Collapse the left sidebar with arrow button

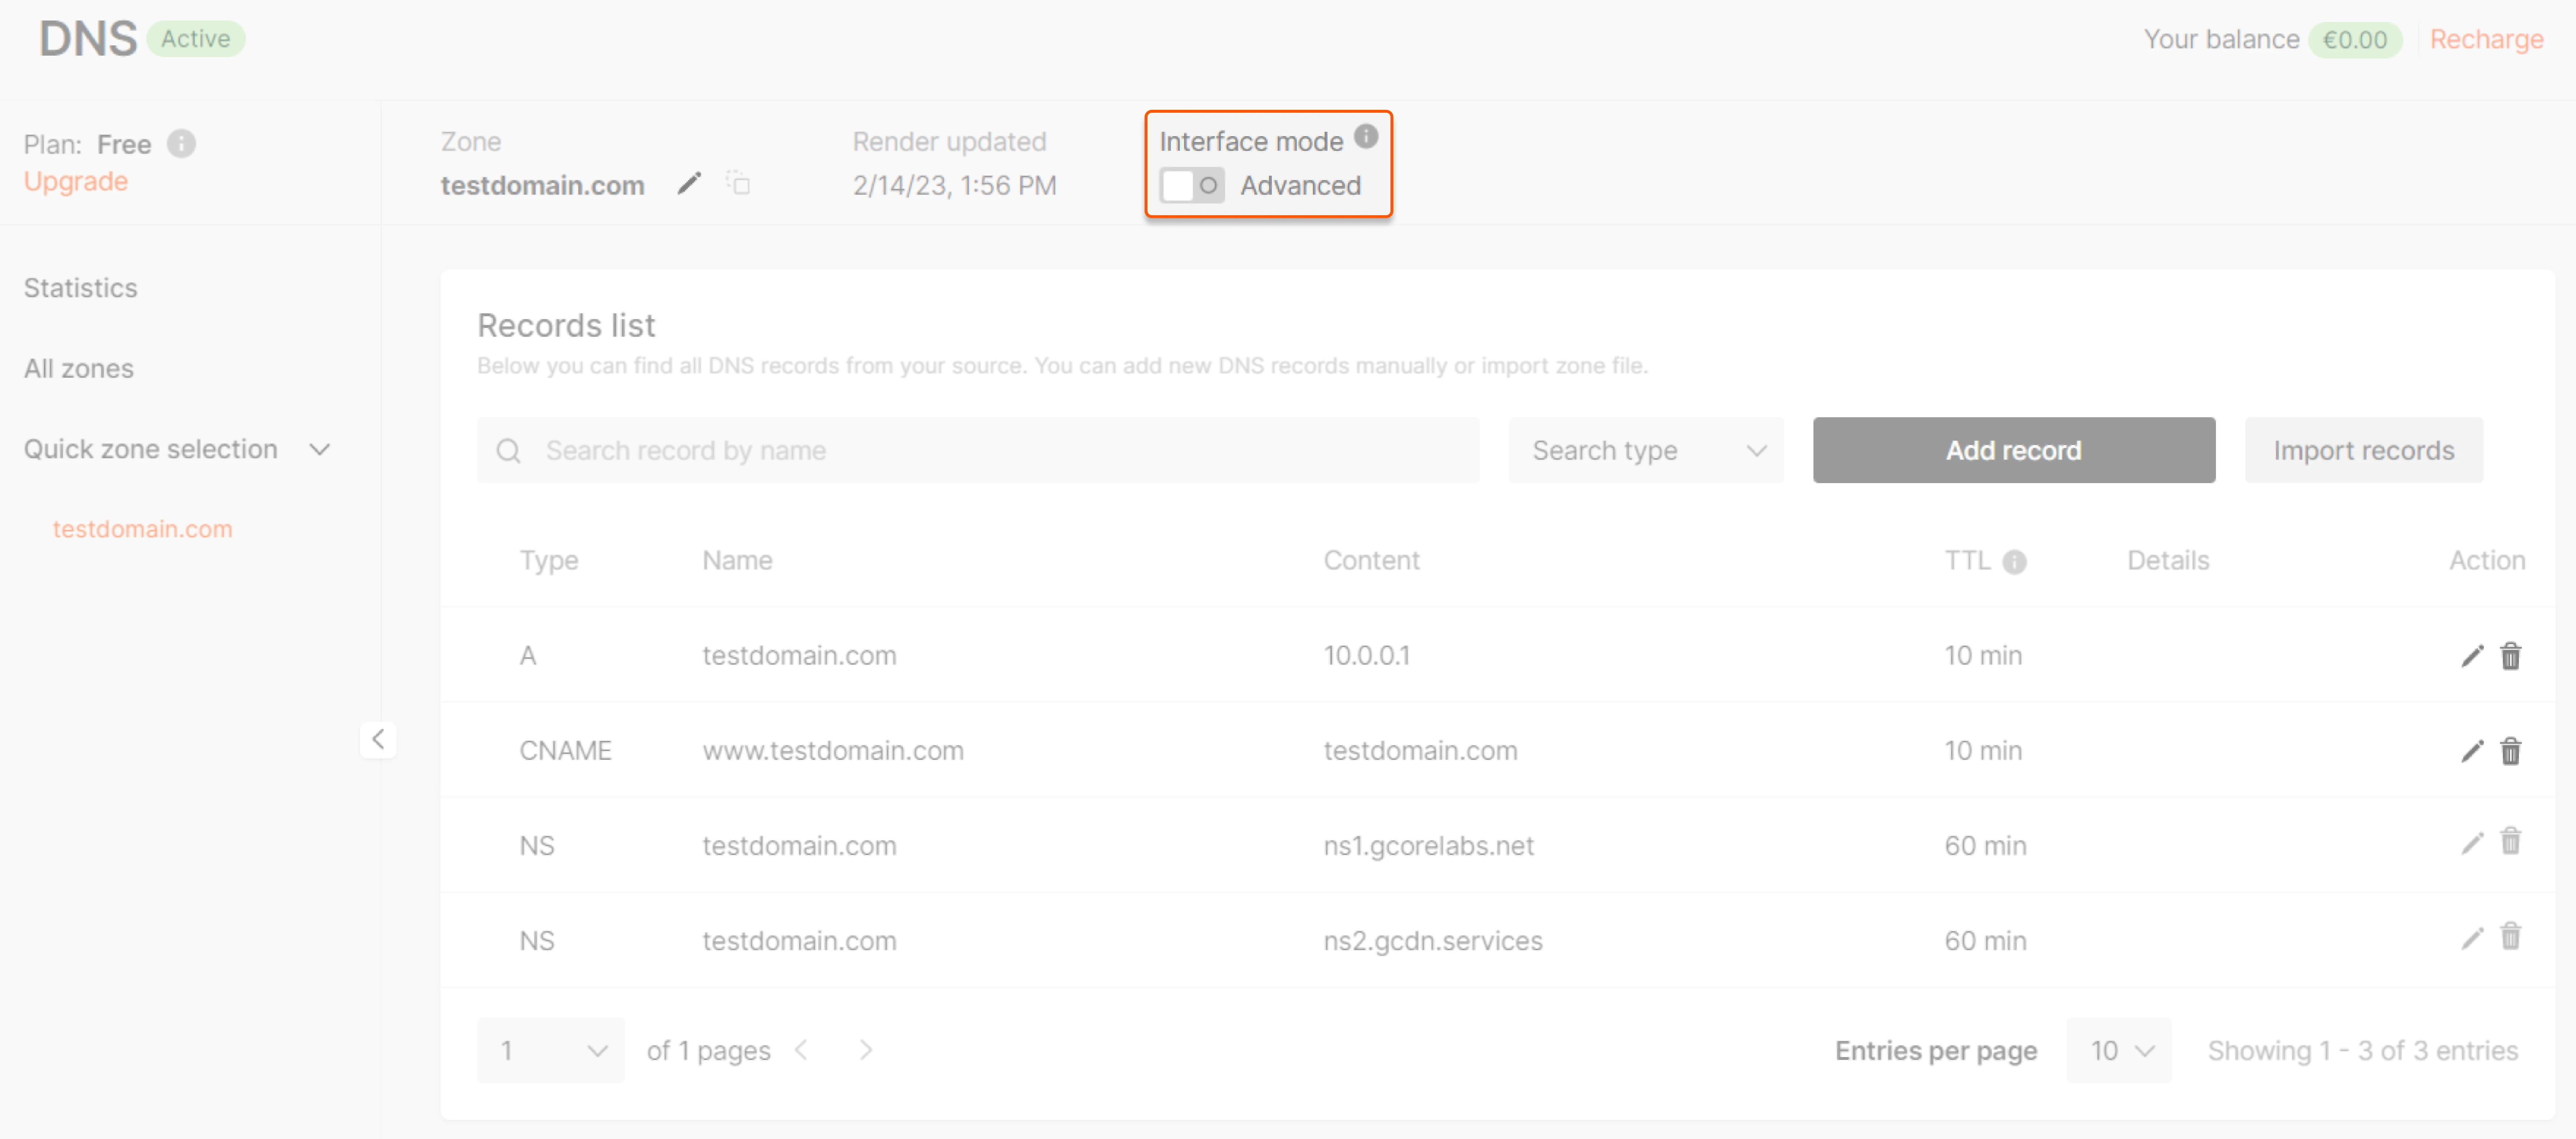point(378,740)
